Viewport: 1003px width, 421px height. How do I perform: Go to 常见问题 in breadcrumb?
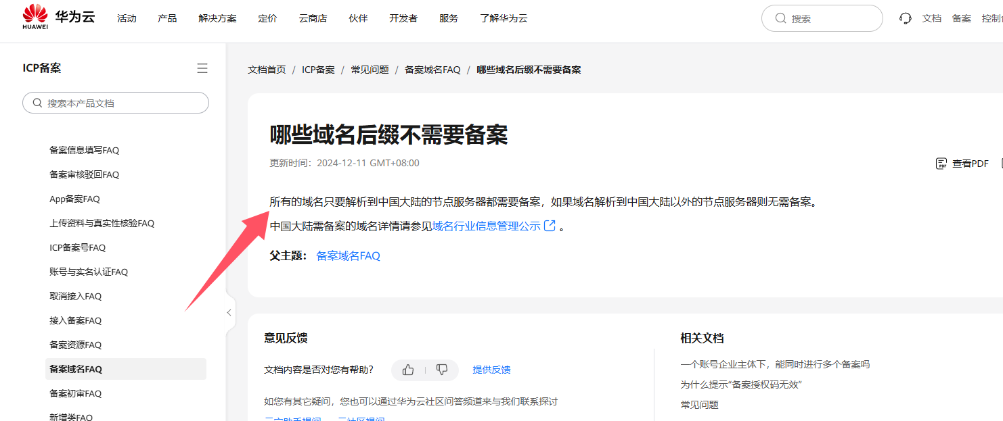point(370,70)
